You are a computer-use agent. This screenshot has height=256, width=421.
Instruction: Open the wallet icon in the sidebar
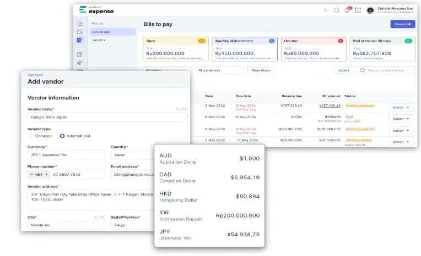coord(80,32)
